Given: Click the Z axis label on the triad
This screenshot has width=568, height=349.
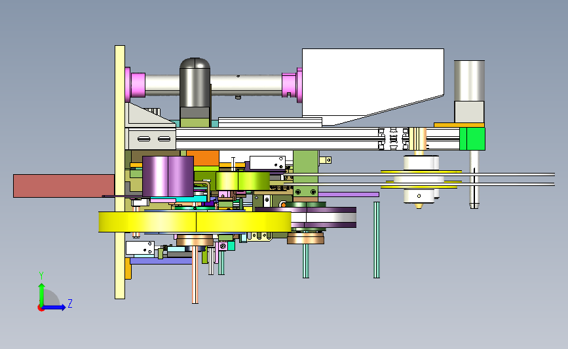Looking at the screenshot, I should click(x=70, y=303).
